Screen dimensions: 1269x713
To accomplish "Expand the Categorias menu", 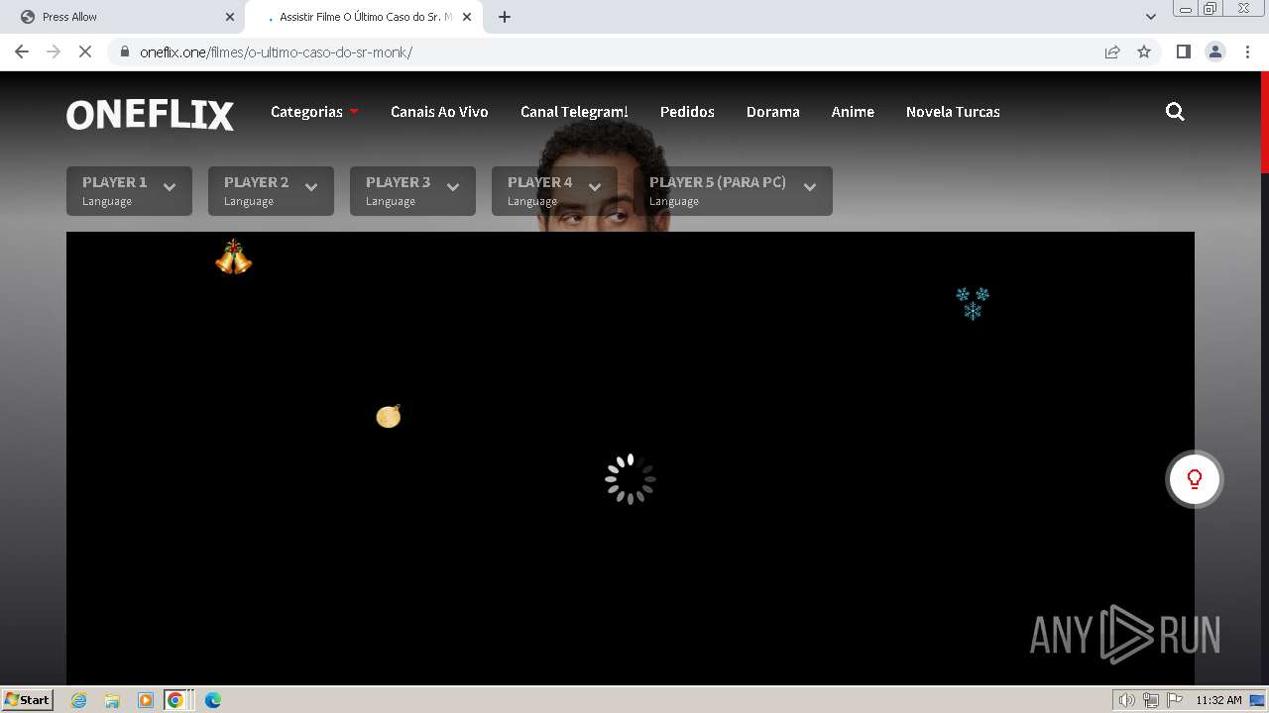I will (314, 112).
